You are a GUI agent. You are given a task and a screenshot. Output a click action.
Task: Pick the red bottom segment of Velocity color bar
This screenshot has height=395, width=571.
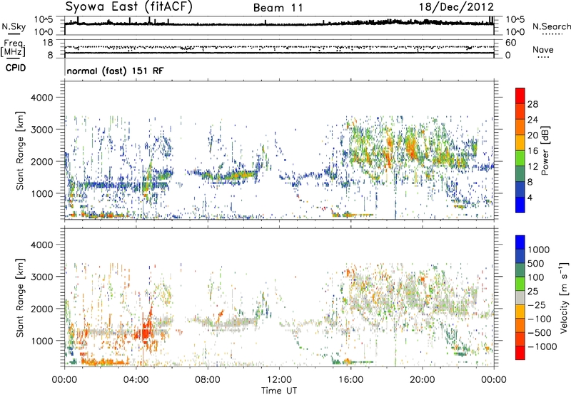click(x=520, y=353)
